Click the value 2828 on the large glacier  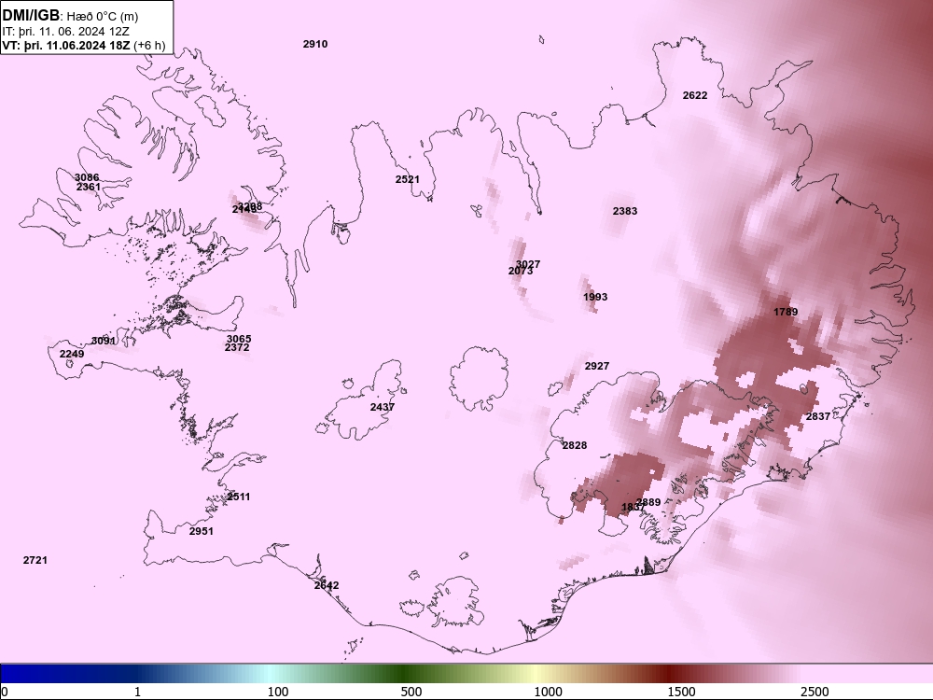(575, 445)
